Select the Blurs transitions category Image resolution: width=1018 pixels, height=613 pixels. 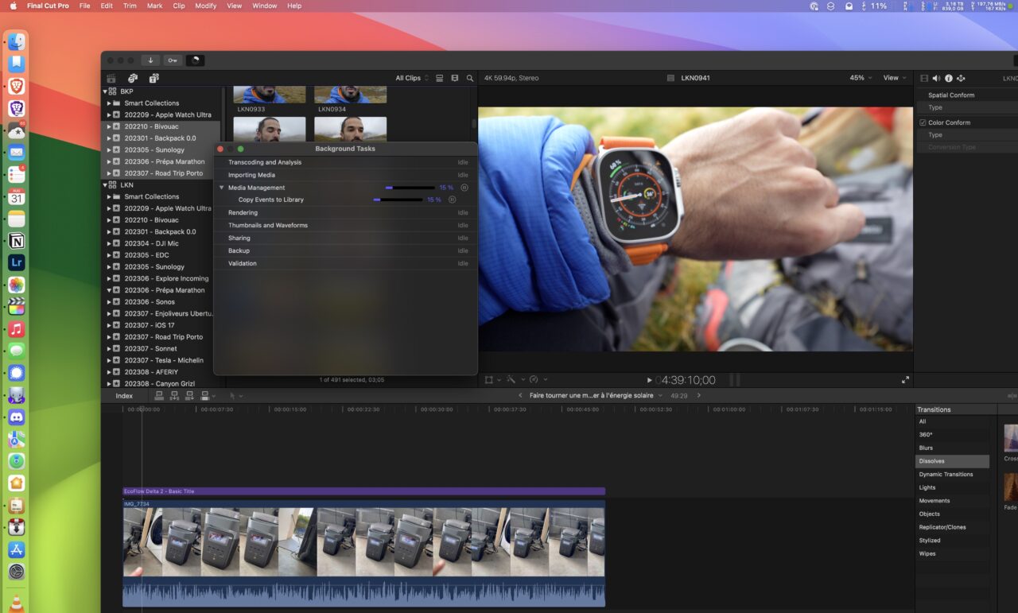pos(953,448)
